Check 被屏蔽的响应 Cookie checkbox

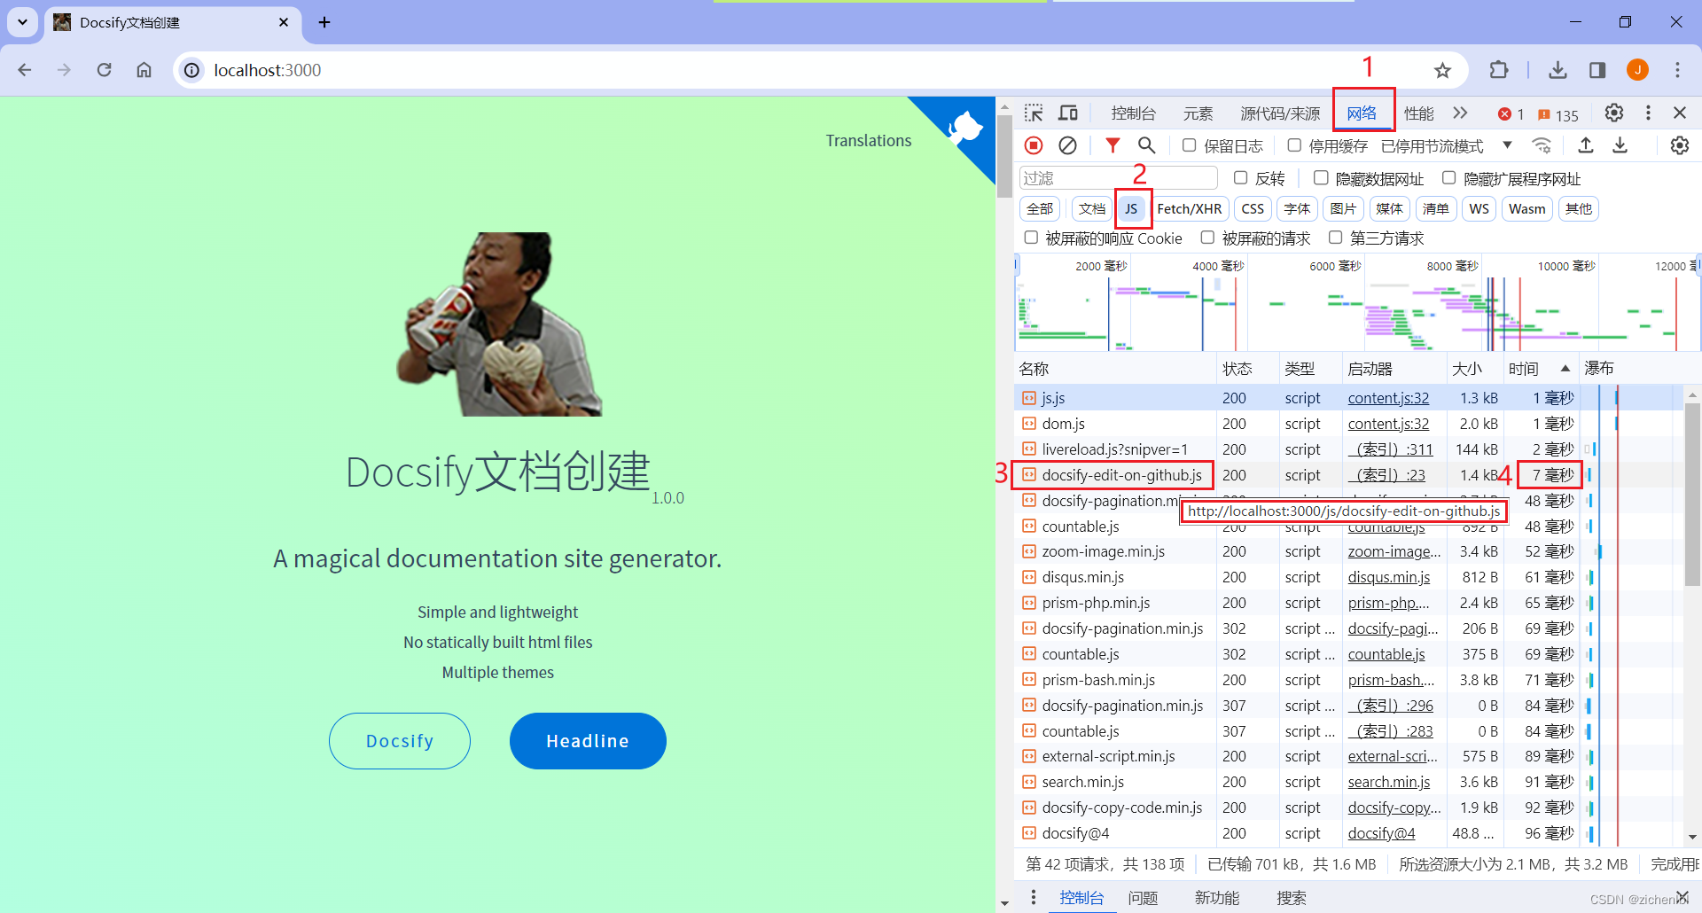pos(1031,238)
